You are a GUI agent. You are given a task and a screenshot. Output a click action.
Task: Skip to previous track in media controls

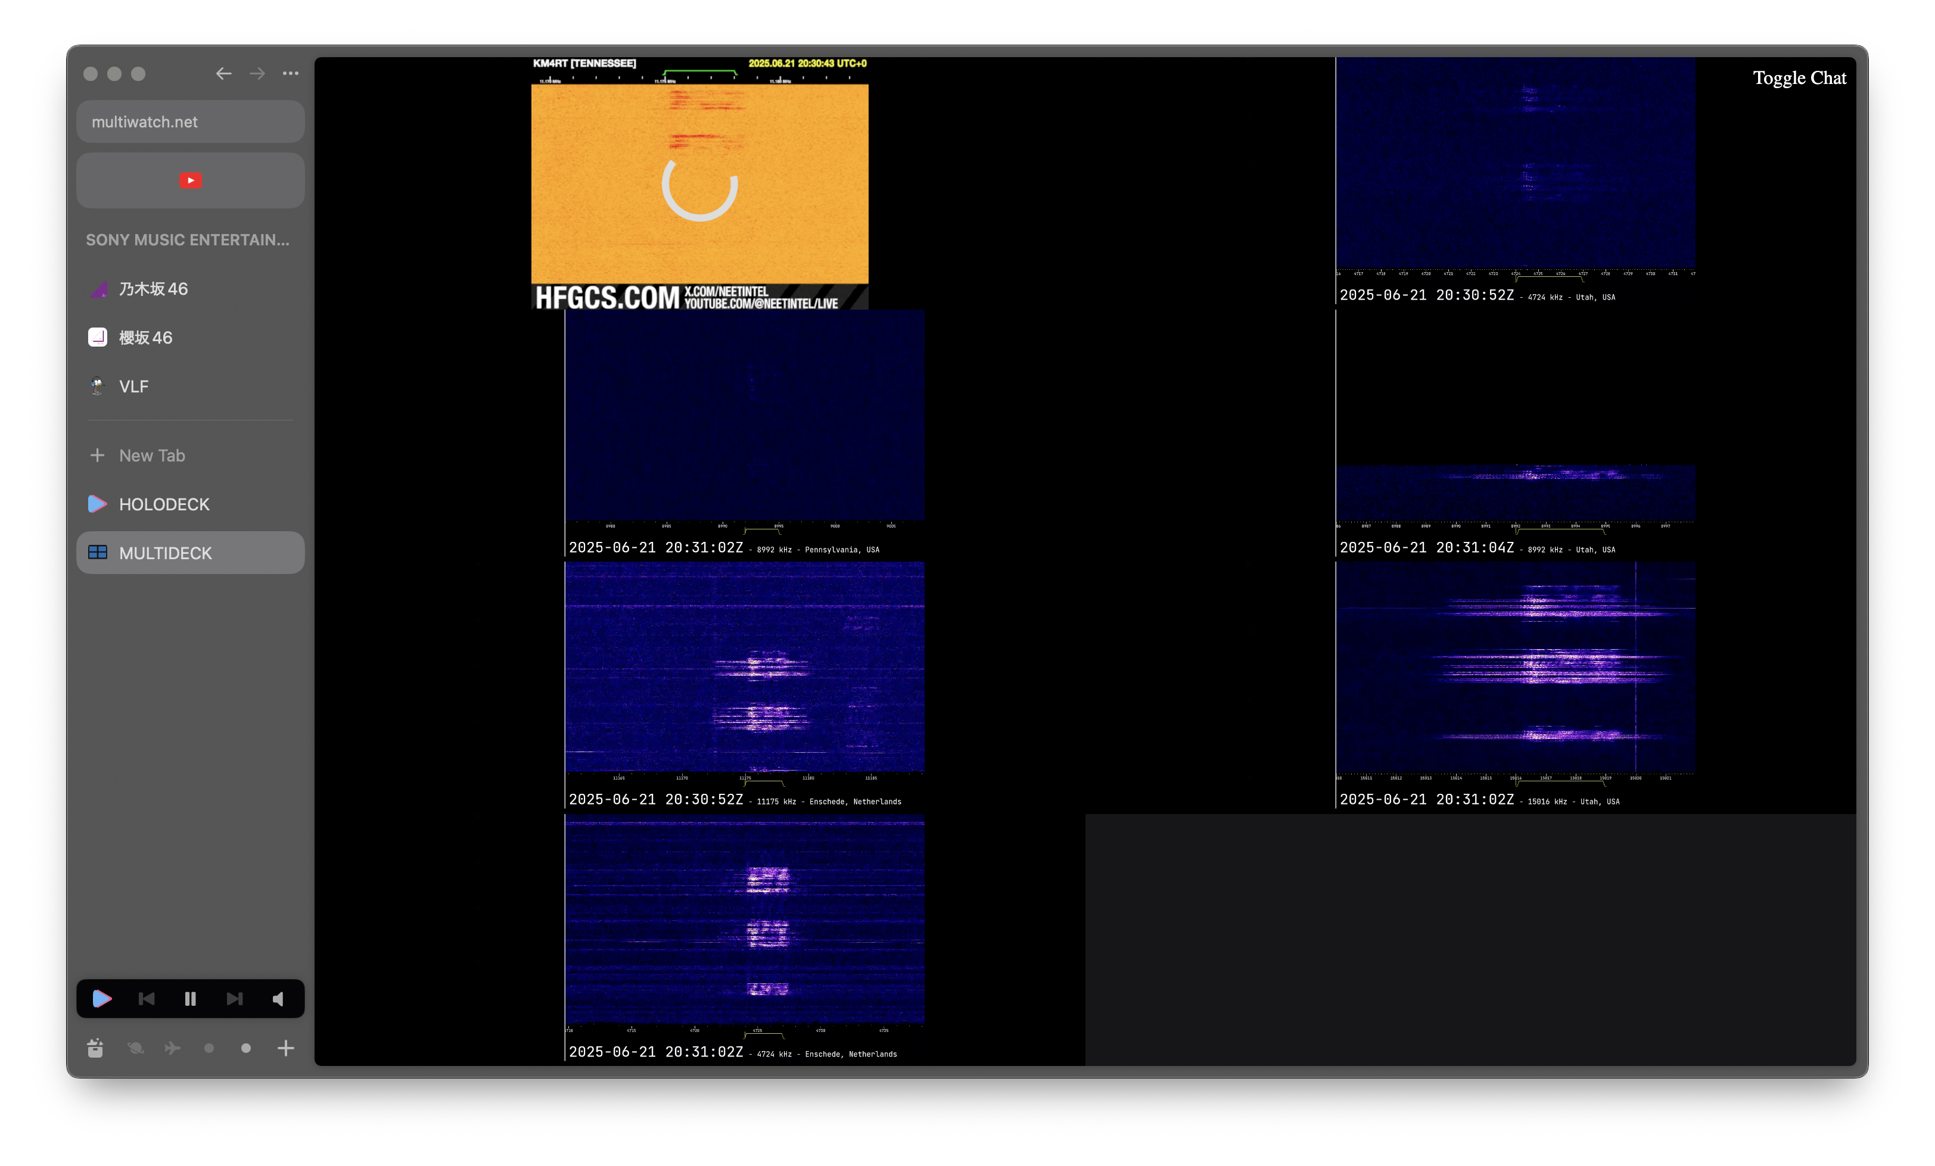pyautogui.click(x=146, y=999)
